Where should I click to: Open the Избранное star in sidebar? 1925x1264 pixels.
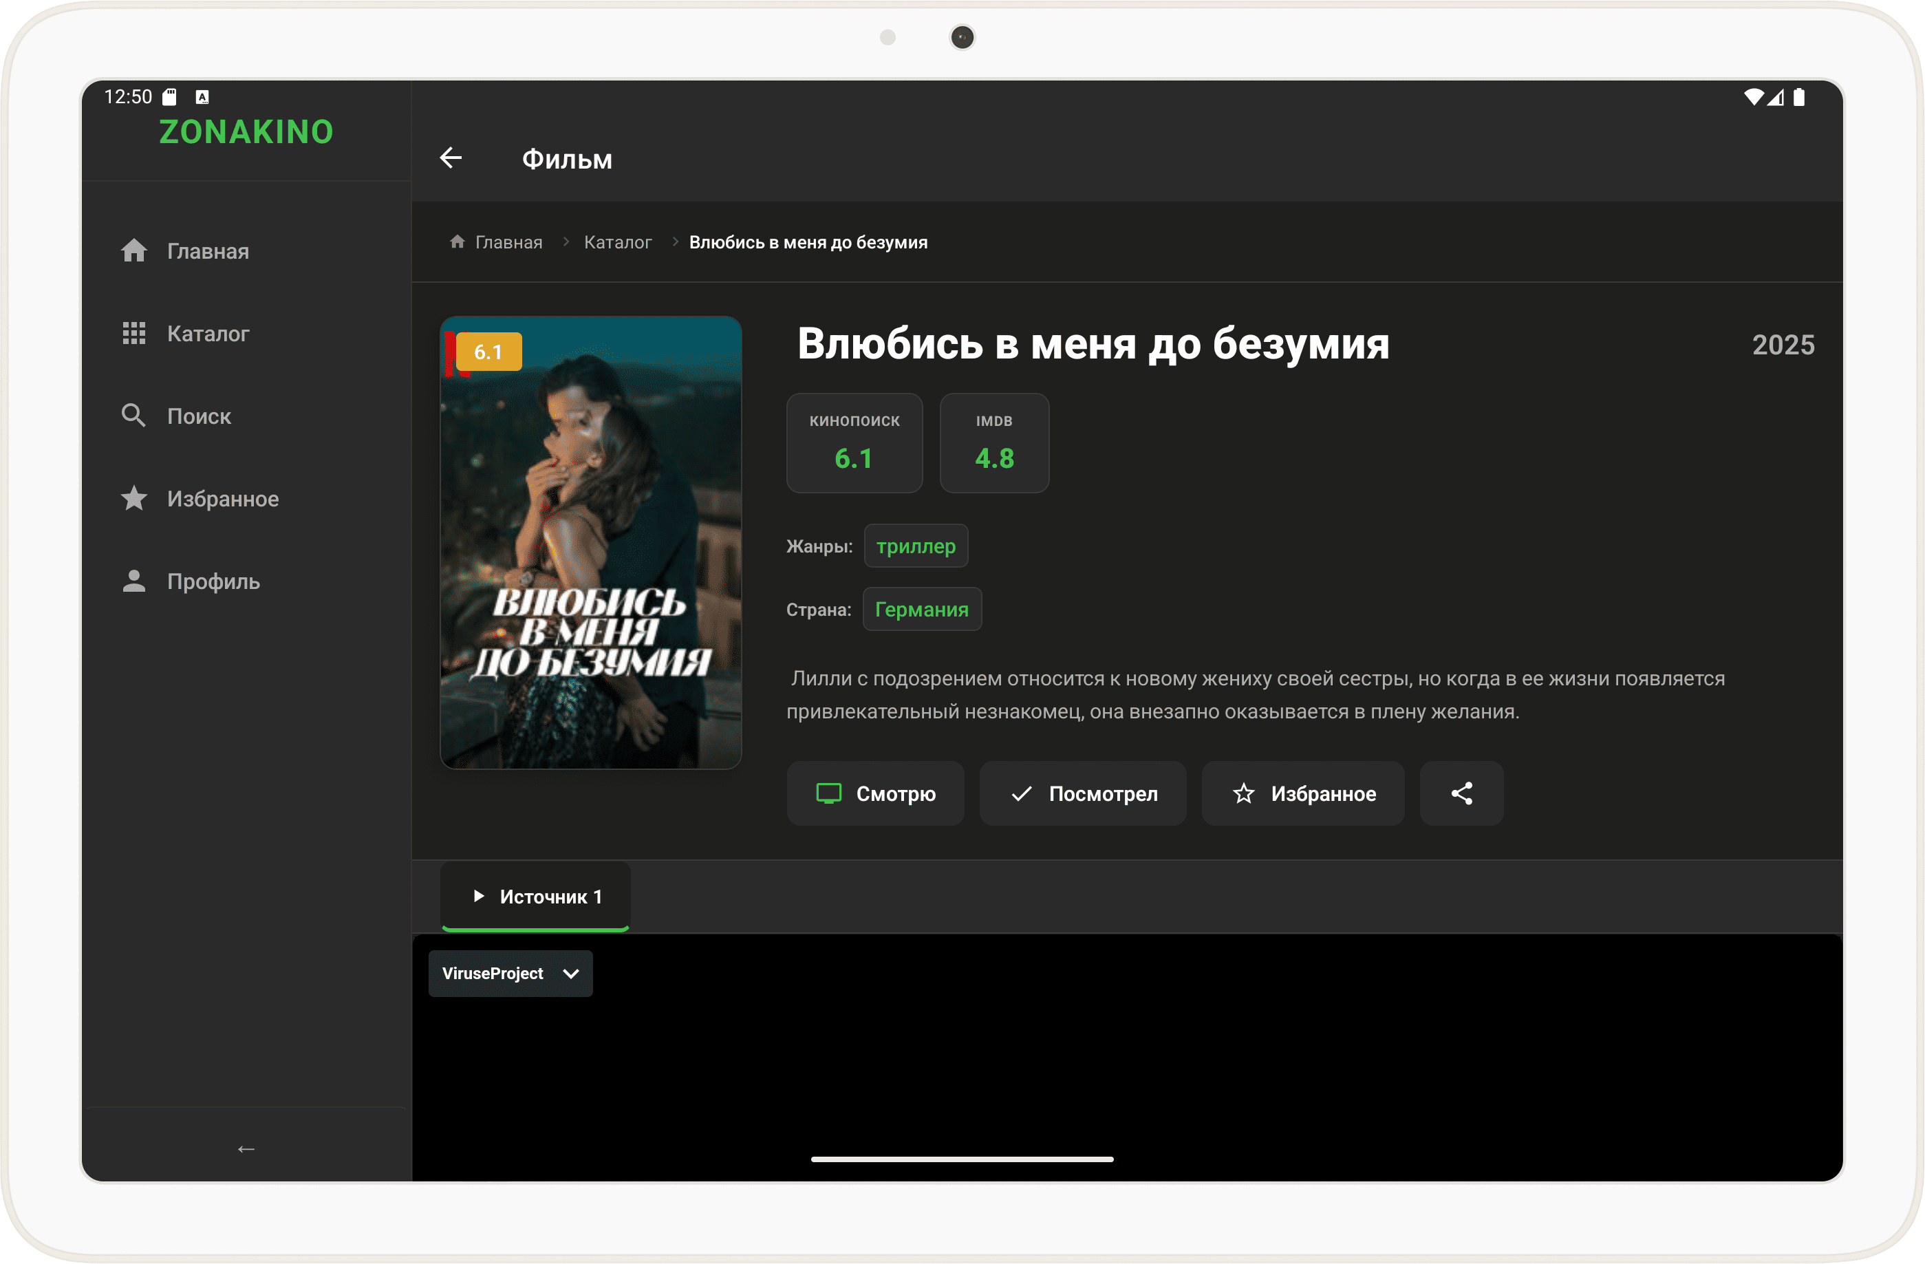click(134, 499)
